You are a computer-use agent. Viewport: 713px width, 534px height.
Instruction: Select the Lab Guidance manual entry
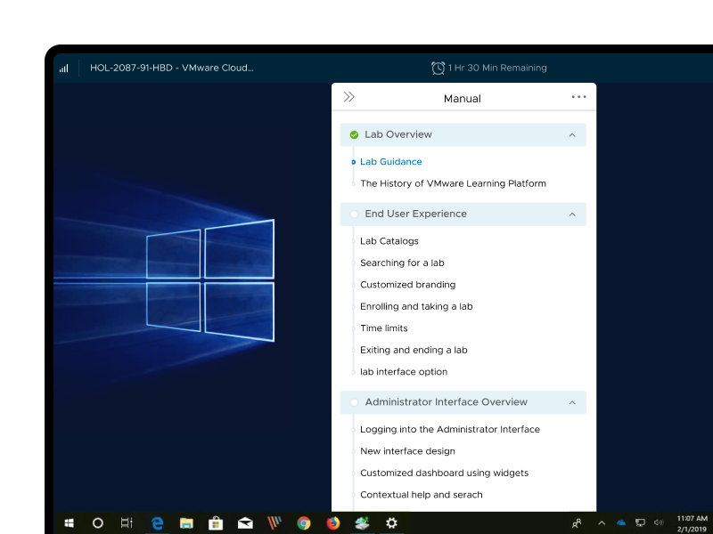pyautogui.click(x=390, y=162)
